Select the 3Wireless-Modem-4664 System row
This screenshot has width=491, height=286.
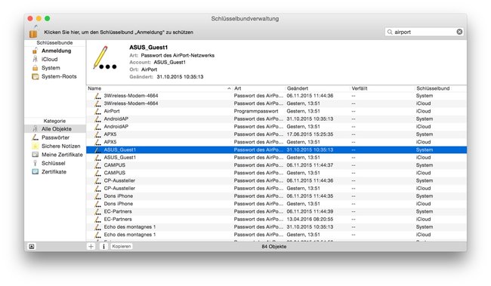point(276,96)
